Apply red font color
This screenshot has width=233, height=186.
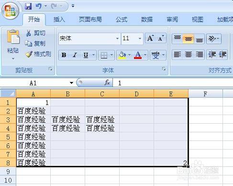pos(138,55)
